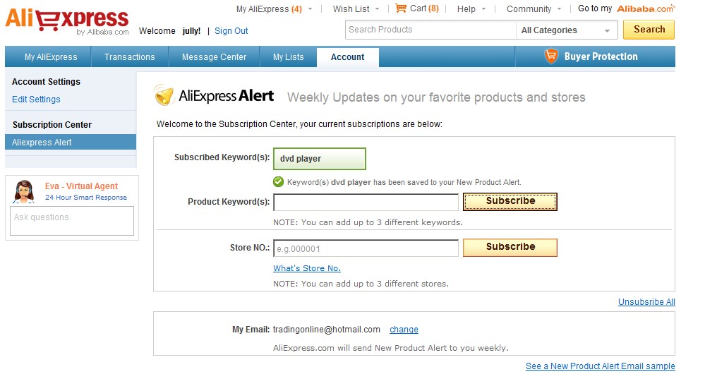Click the AliExpress Alert bell icon
The width and height of the screenshot is (705, 379).
coord(164,95)
